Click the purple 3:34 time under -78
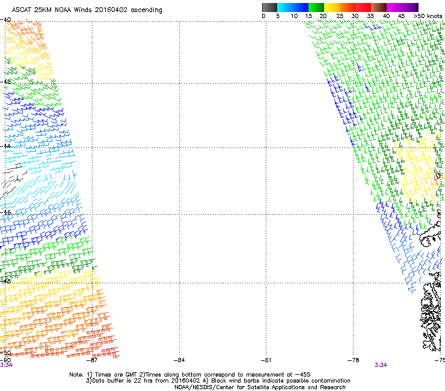The height and width of the screenshot is (391, 445). (x=381, y=365)
